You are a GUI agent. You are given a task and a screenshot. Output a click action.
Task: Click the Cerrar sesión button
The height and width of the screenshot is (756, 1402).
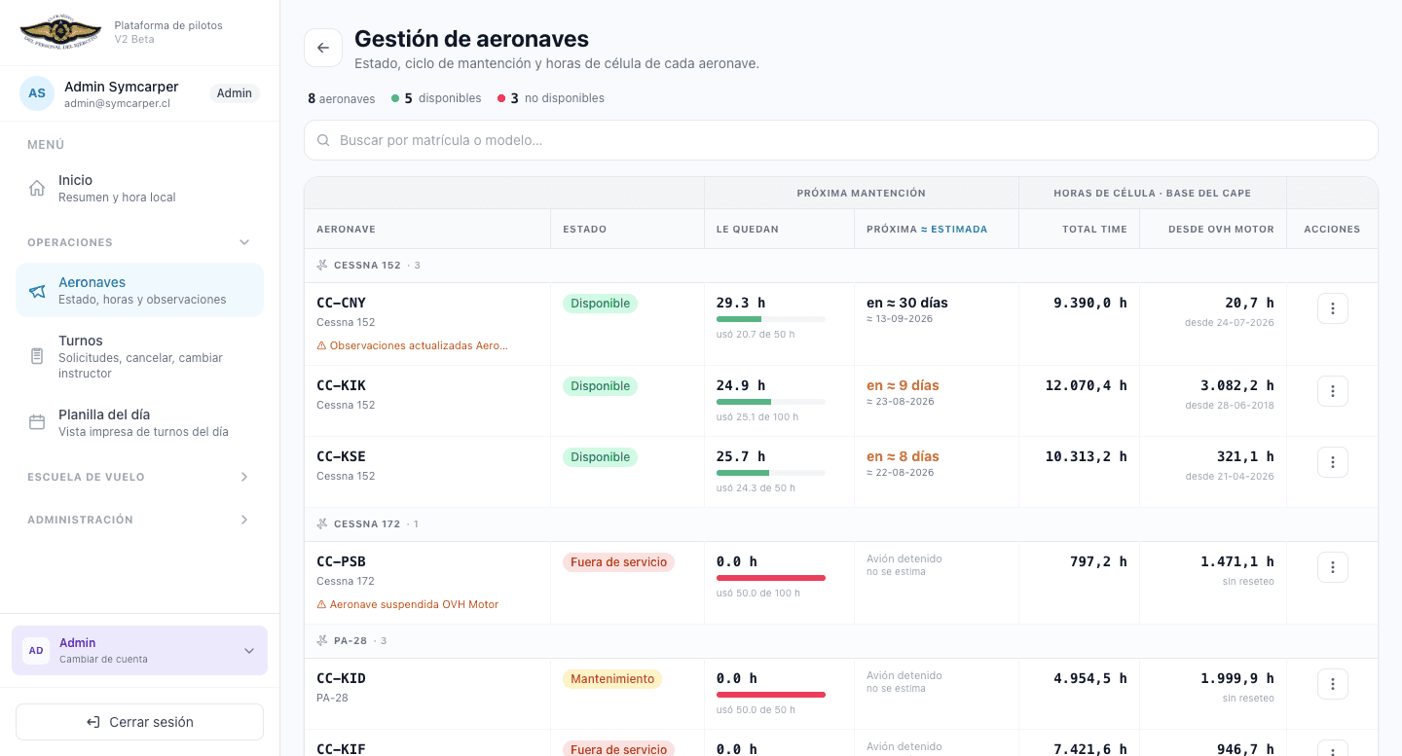(139, 722)
